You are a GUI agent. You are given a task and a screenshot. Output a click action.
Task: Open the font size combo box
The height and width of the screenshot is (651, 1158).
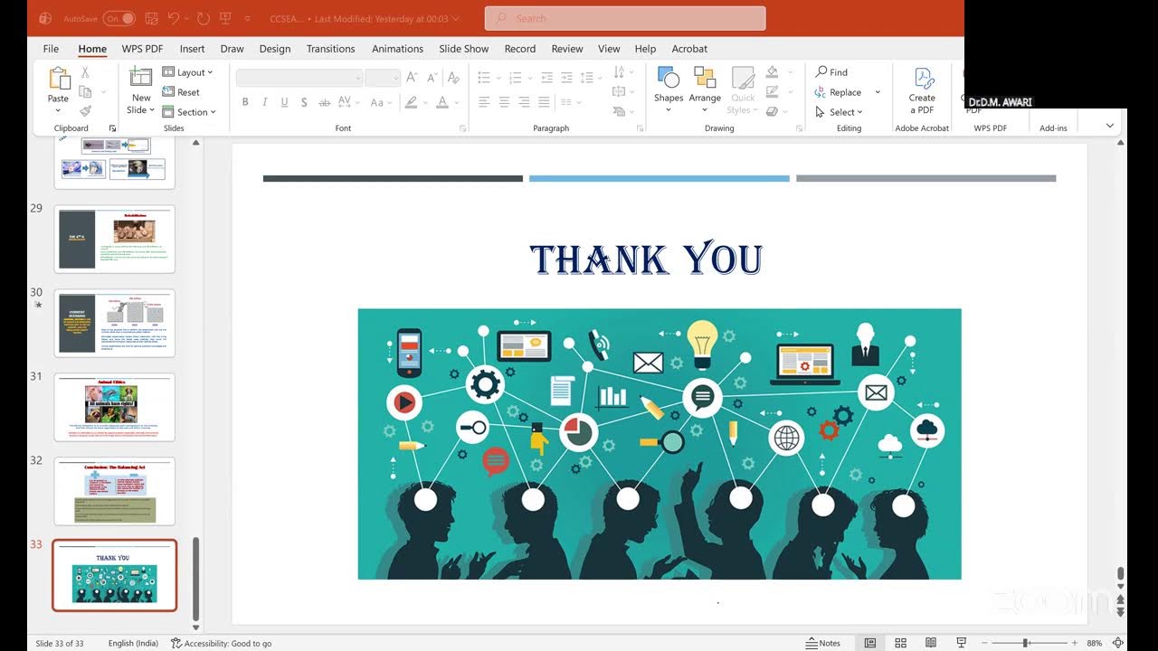383,78
